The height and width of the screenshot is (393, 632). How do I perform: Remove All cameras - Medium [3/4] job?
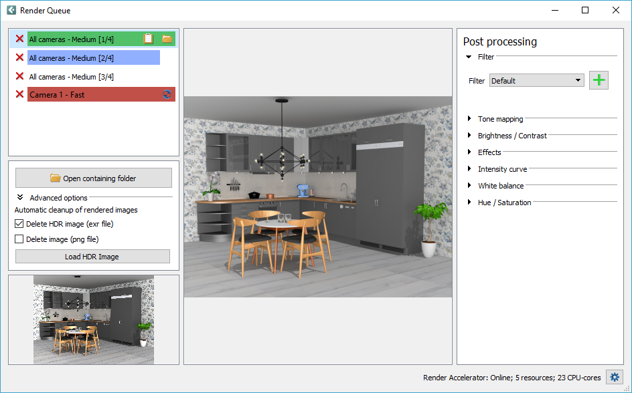point(19,76)
